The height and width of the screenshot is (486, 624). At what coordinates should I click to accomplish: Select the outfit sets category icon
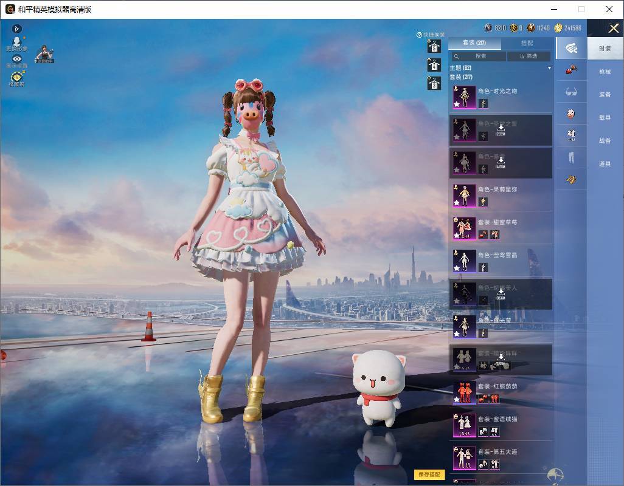click(x=572, y=48)
